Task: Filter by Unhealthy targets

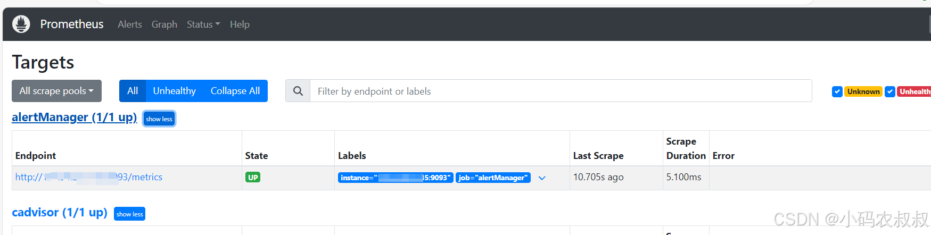Action: (175, 91)
